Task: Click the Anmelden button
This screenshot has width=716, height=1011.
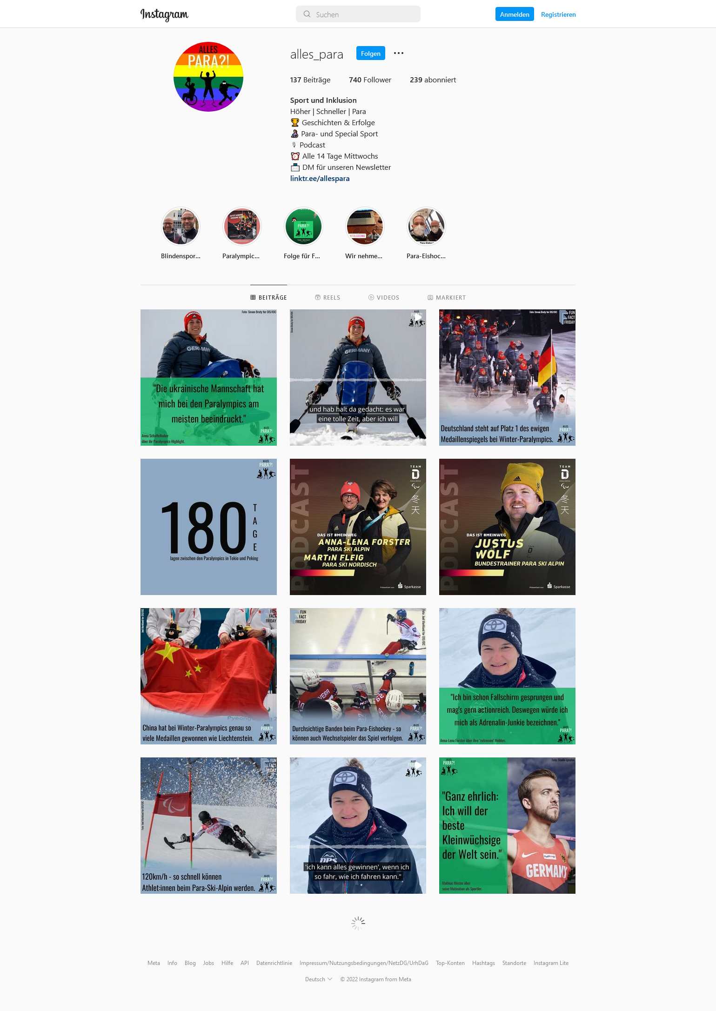Action: pyautogui.click(x=515, y=14)
